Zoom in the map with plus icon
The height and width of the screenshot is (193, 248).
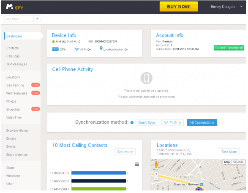pyautogui.click(x=156, y=174)
